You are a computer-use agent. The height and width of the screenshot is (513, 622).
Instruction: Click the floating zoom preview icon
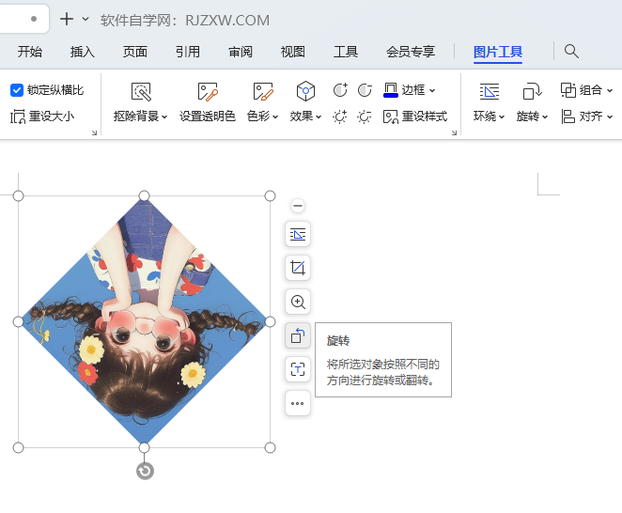(298, 302)
